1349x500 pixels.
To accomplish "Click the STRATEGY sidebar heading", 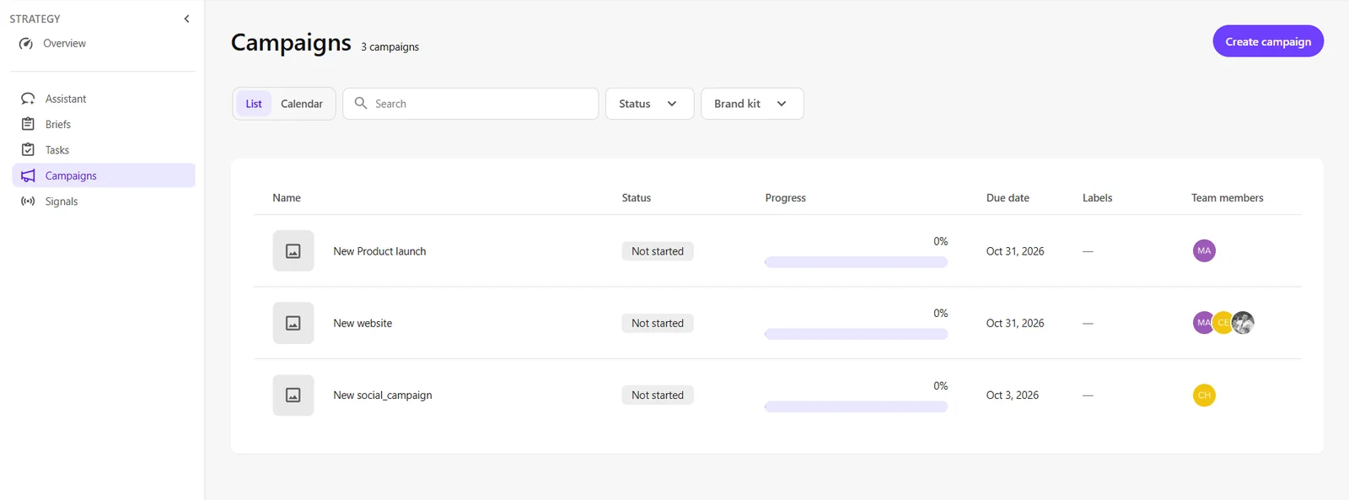I will (x=35, y=19).
